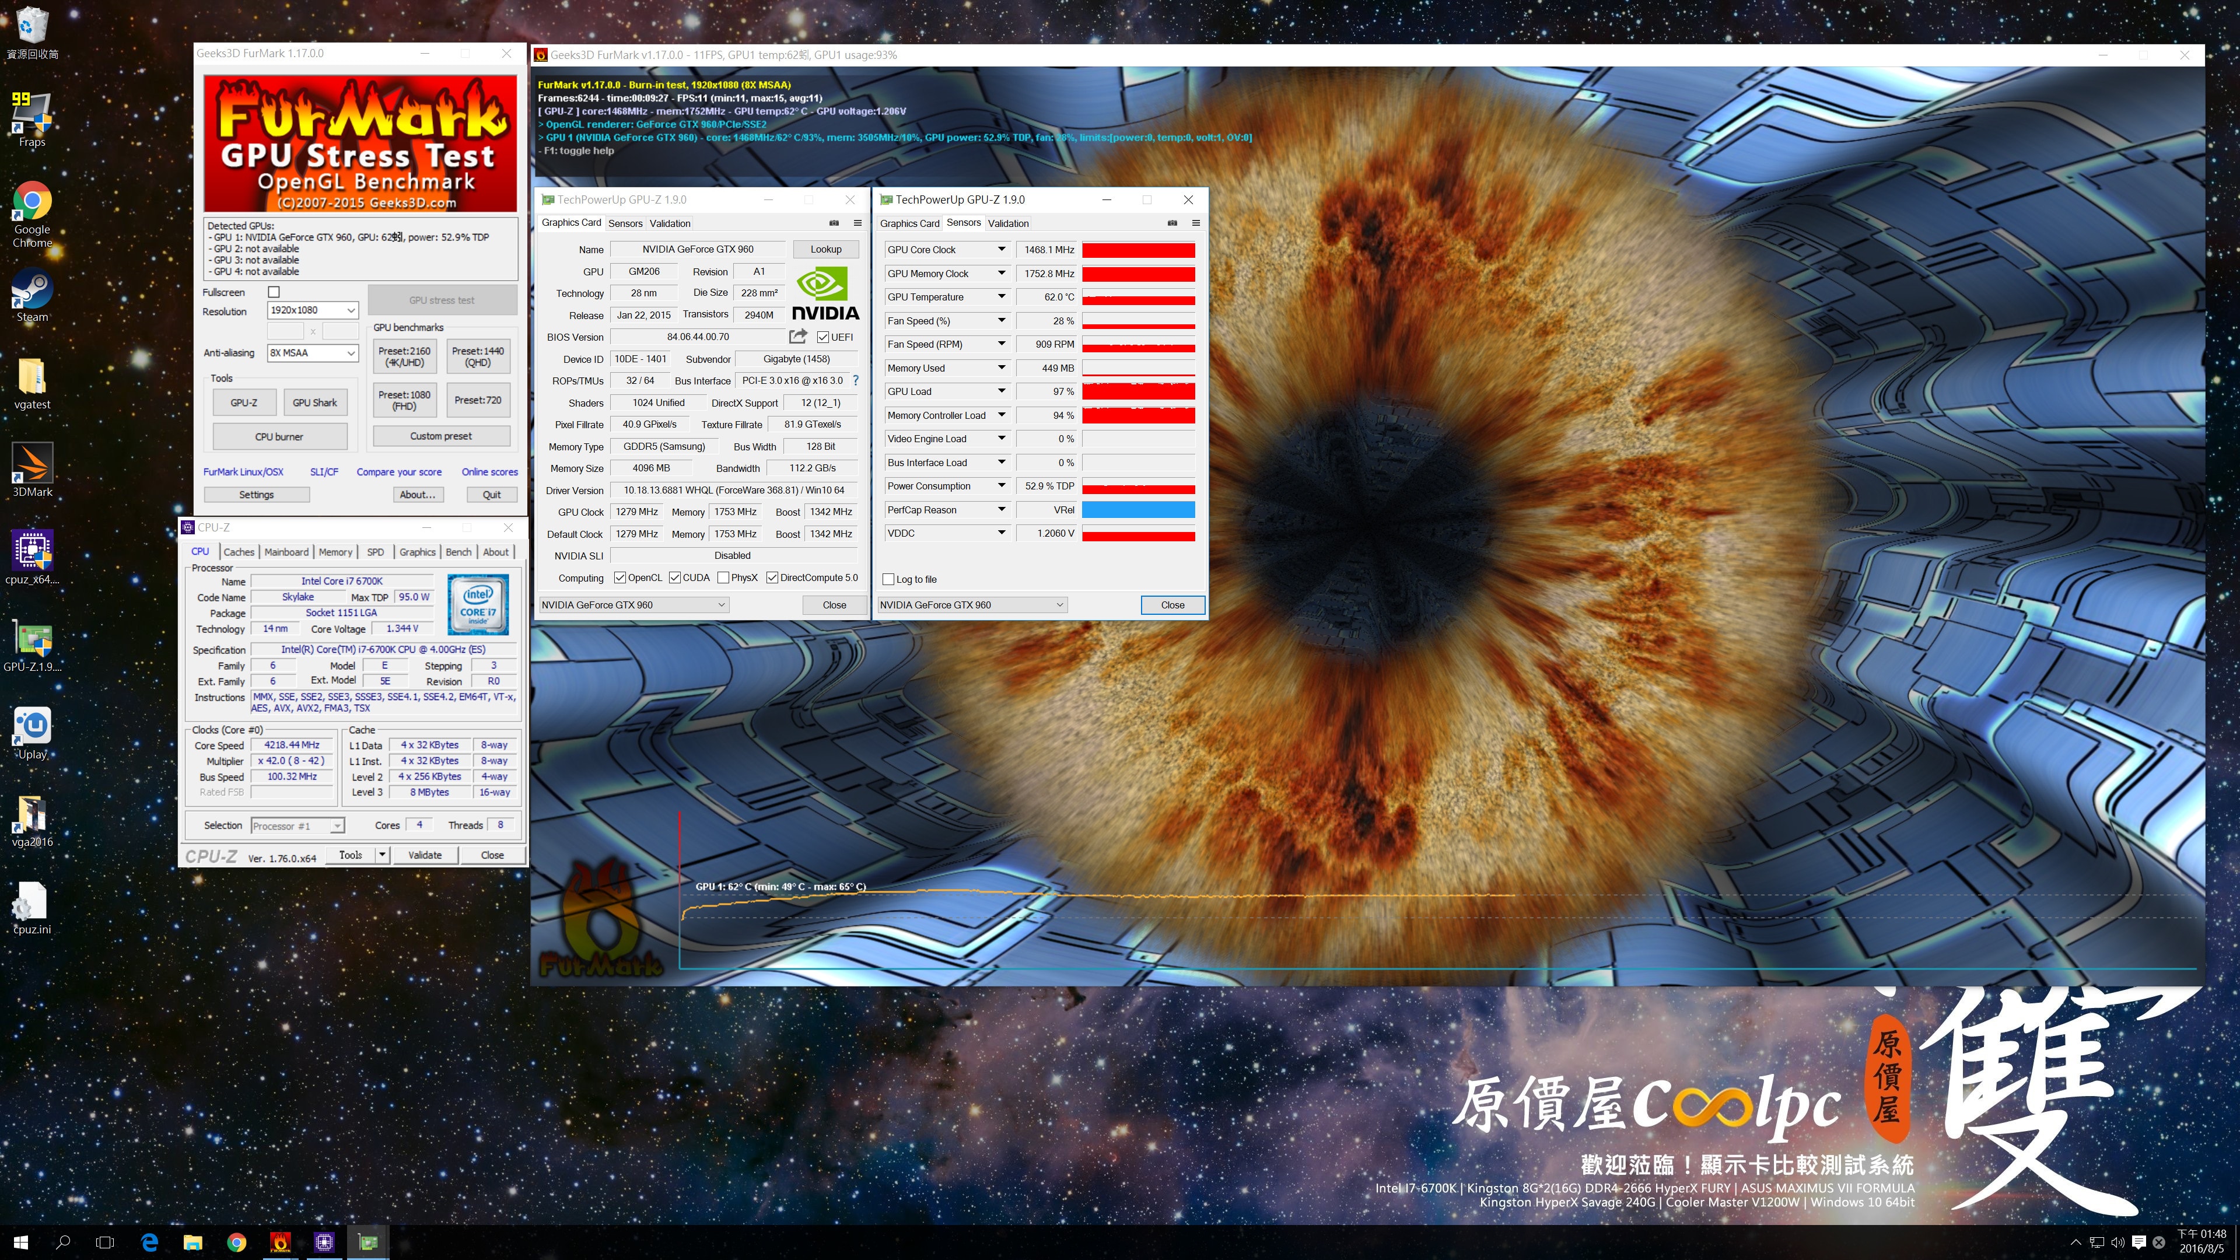Open the Anti-aliasing 8X MSAA dropdown

tap(313, 353)
